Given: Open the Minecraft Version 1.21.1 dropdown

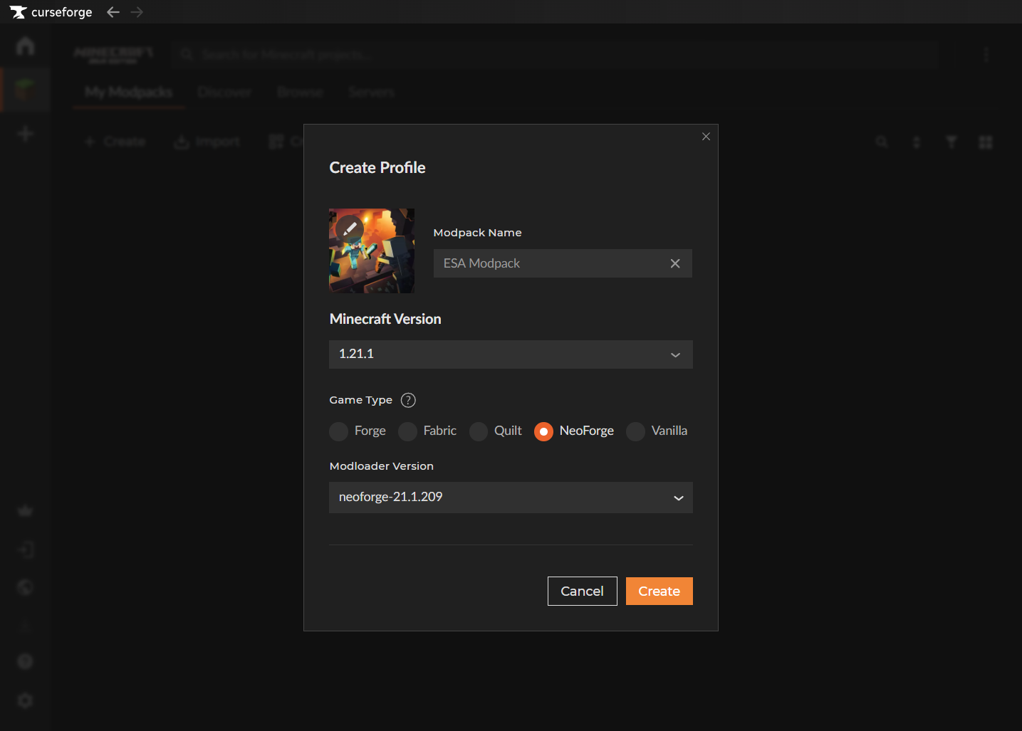Looking at the screenshot, I should (x=511, y=354).
